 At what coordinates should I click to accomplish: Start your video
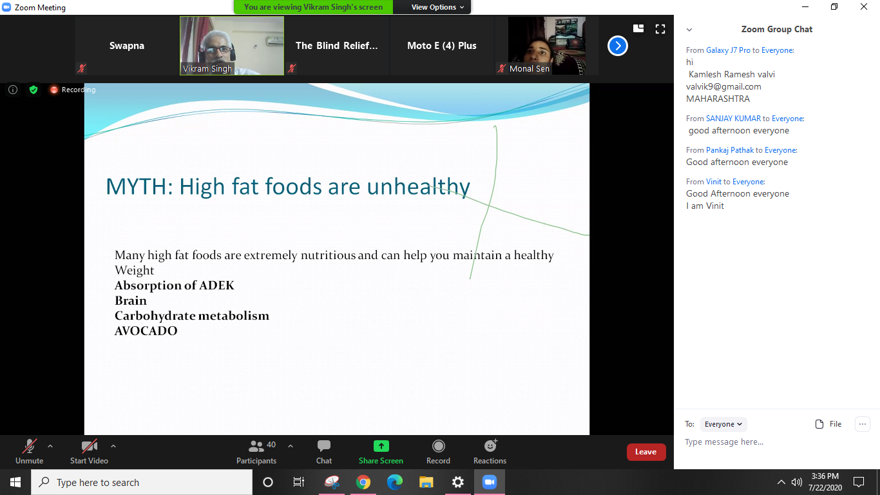[88, 451]
